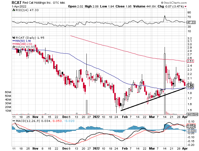The image size is (199, 151).
Task: Click the Low 1.94 value
Action: click(x=107, y=6)
